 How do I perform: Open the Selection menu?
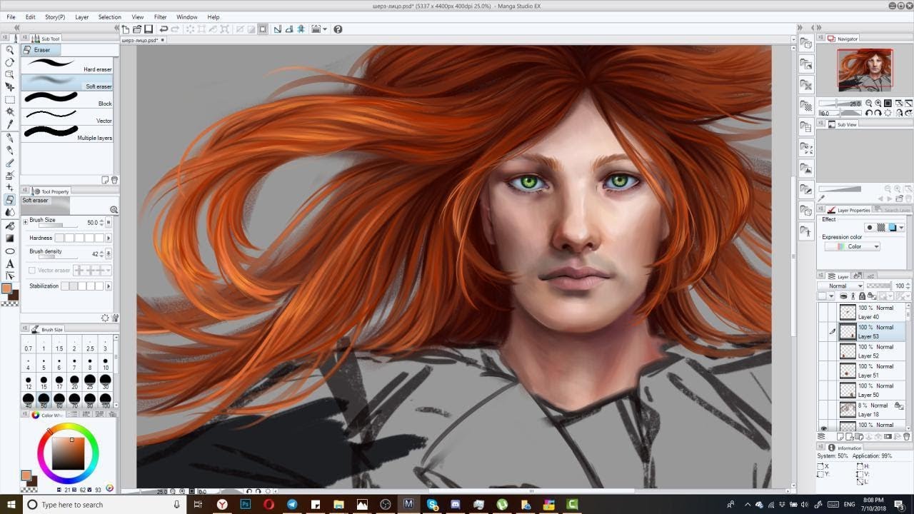[x=109, y=17]
